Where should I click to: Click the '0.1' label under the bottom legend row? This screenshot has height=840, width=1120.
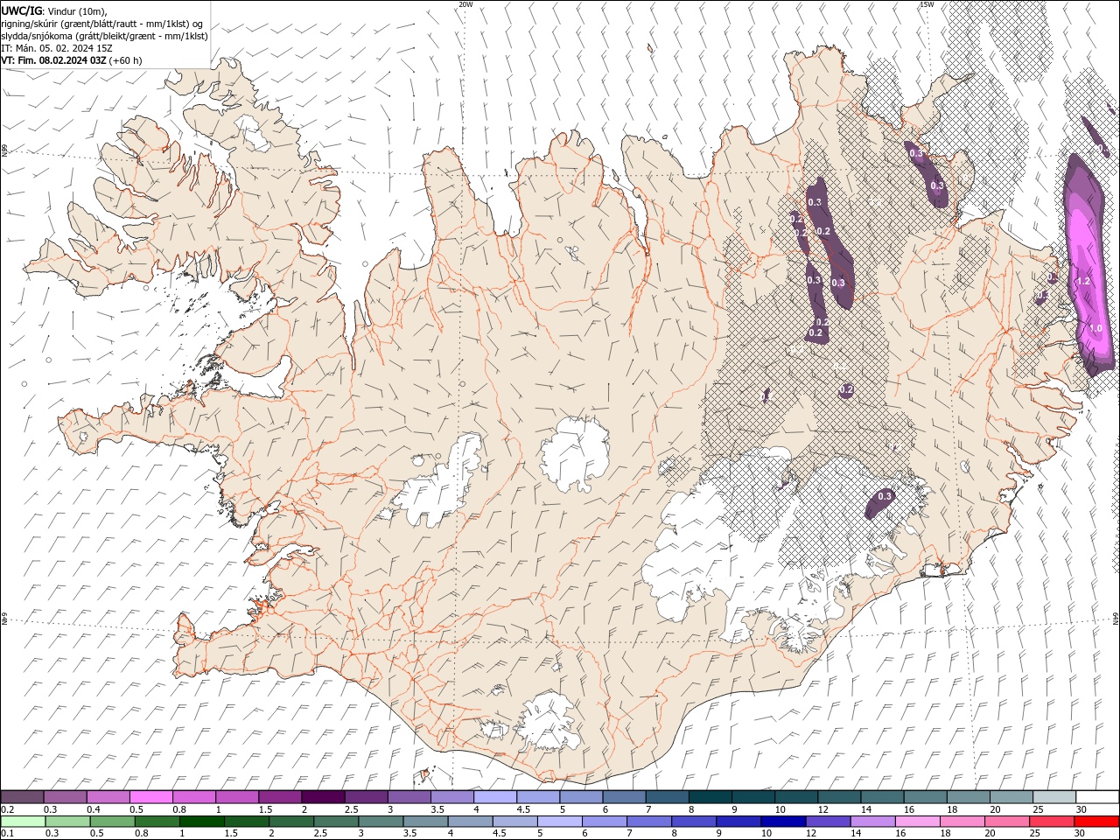[x=6, y=834]
